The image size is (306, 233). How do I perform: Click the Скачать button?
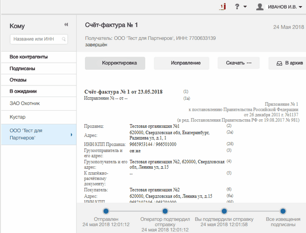(x=238, y=63)
